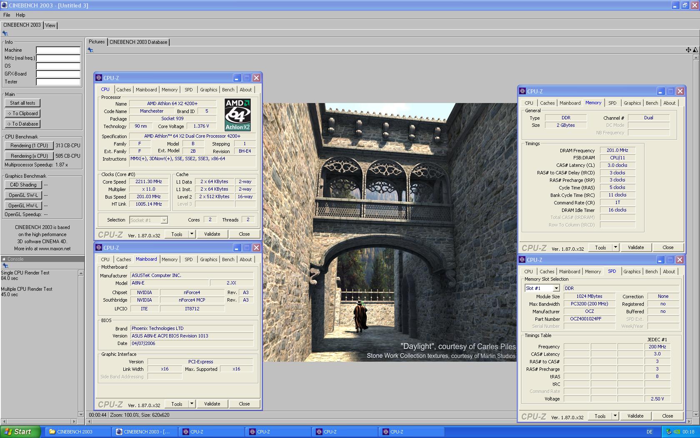Open the Slot #1 memory slot dropdown
Viewport: 700px width, 438px height.
[556, 288]
